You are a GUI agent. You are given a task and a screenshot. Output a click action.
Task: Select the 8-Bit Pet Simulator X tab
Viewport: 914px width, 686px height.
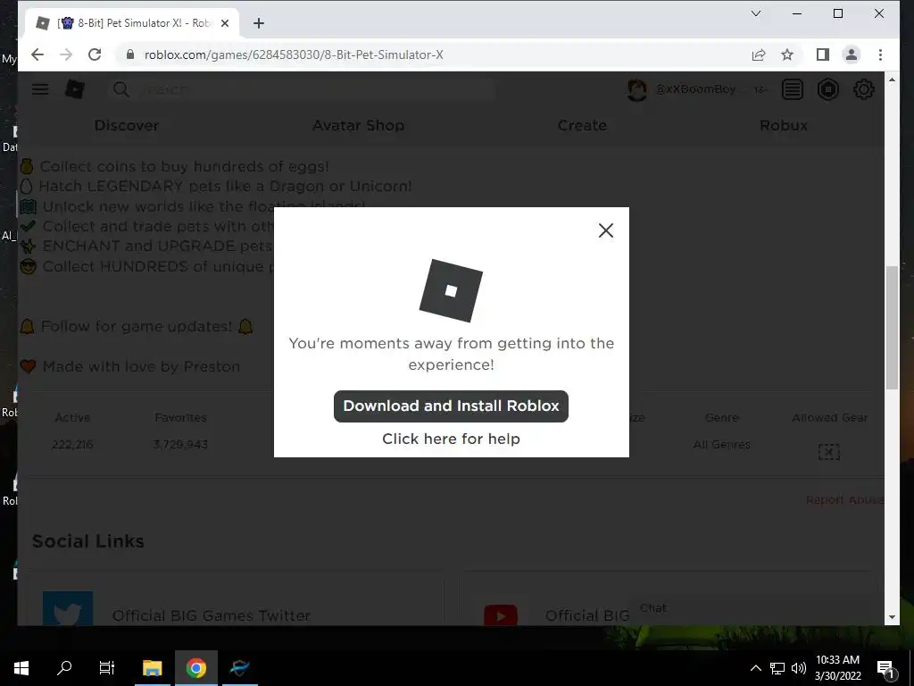point(132,23)
